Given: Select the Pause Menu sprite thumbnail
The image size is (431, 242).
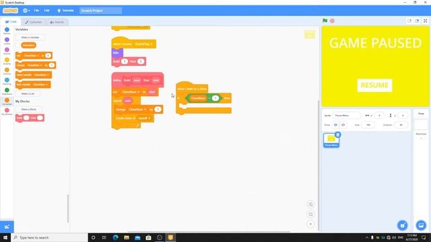Looking at the screenshot, I should (331, 140).
